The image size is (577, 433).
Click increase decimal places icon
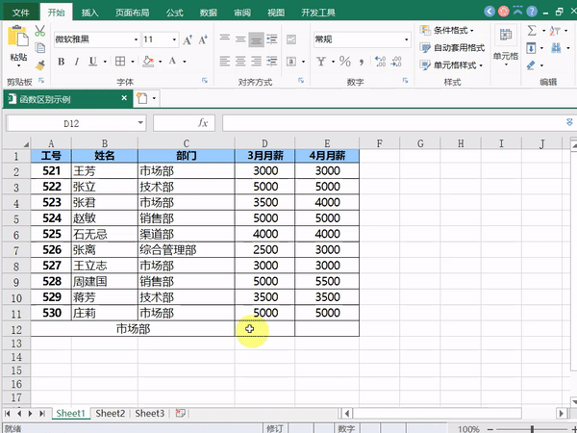380,62
